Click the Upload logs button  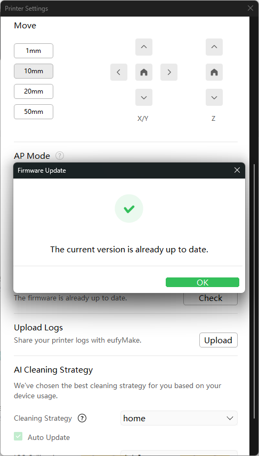(x=218, y=340)
